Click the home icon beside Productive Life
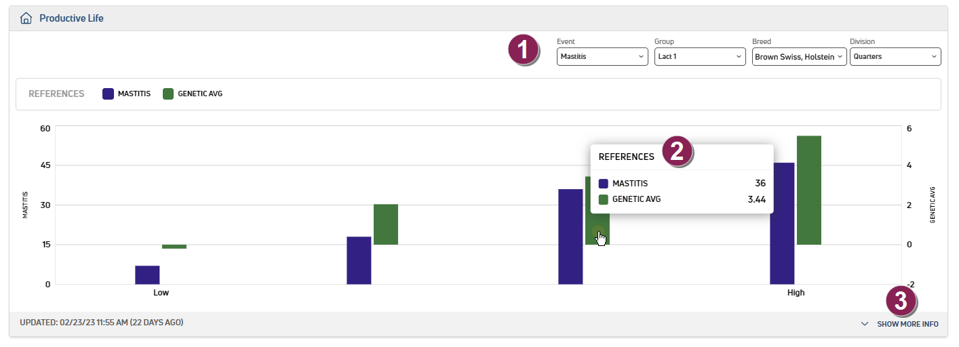This screenshot has height=347, width=959. pyautogui.click(x=26, y=18)
